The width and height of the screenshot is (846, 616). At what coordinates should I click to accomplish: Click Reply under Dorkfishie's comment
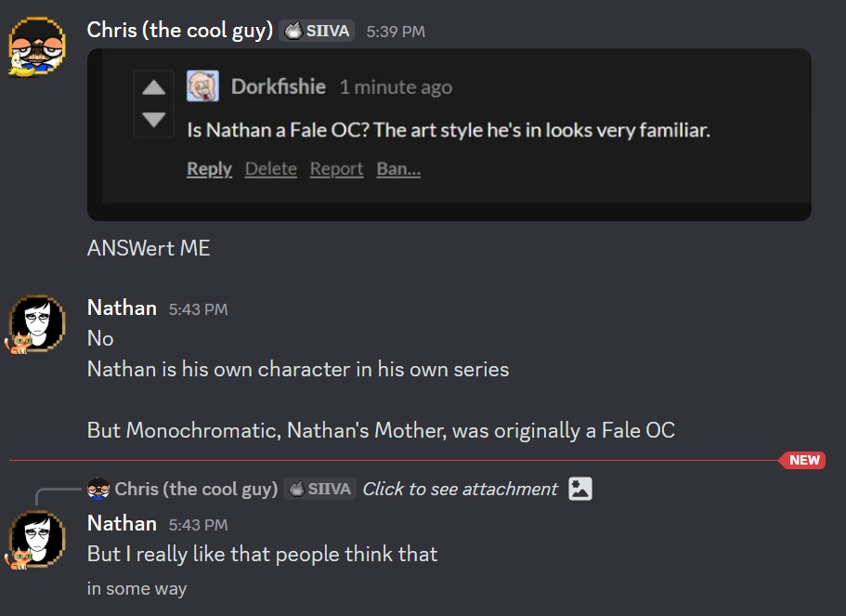coord(209,168)
